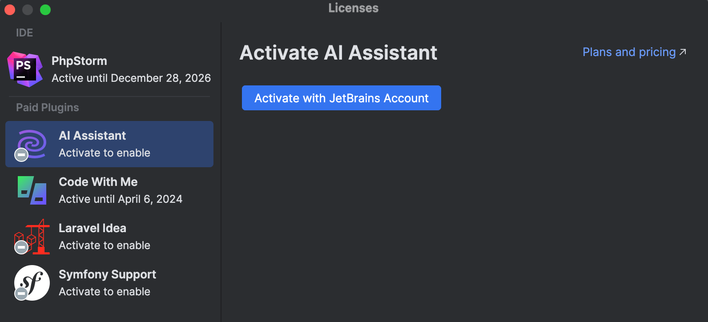The image size is (708, 322).
Task: Click the Code With Me icon
Action: pyautogui.click(x=32, y=190)
